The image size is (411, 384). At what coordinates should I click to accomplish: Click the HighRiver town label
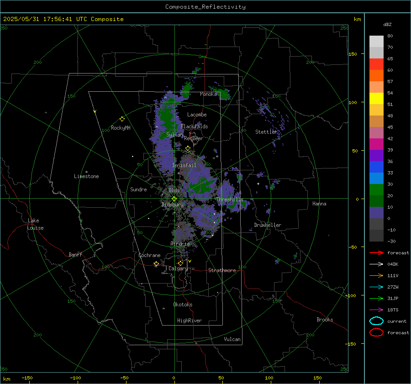tap(190, 321)
